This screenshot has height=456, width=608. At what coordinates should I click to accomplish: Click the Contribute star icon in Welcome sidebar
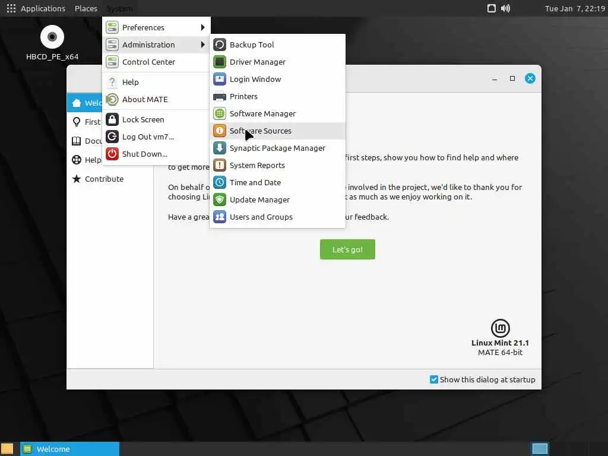77,179
